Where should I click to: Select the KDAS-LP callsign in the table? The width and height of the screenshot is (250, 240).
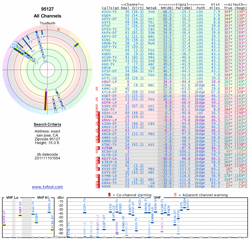(109, 113)
